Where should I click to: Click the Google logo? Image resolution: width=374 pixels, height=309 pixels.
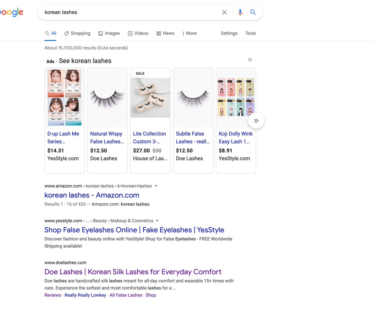click(12, 12)
